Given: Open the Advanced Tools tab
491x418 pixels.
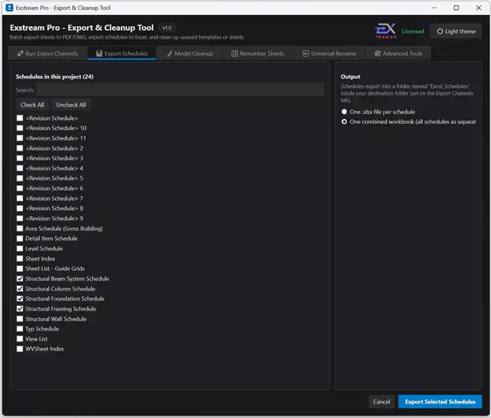Looking at the screenshot, I should [398, 54].
